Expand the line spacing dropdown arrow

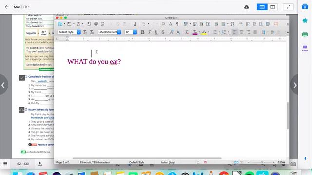point(268,32)
